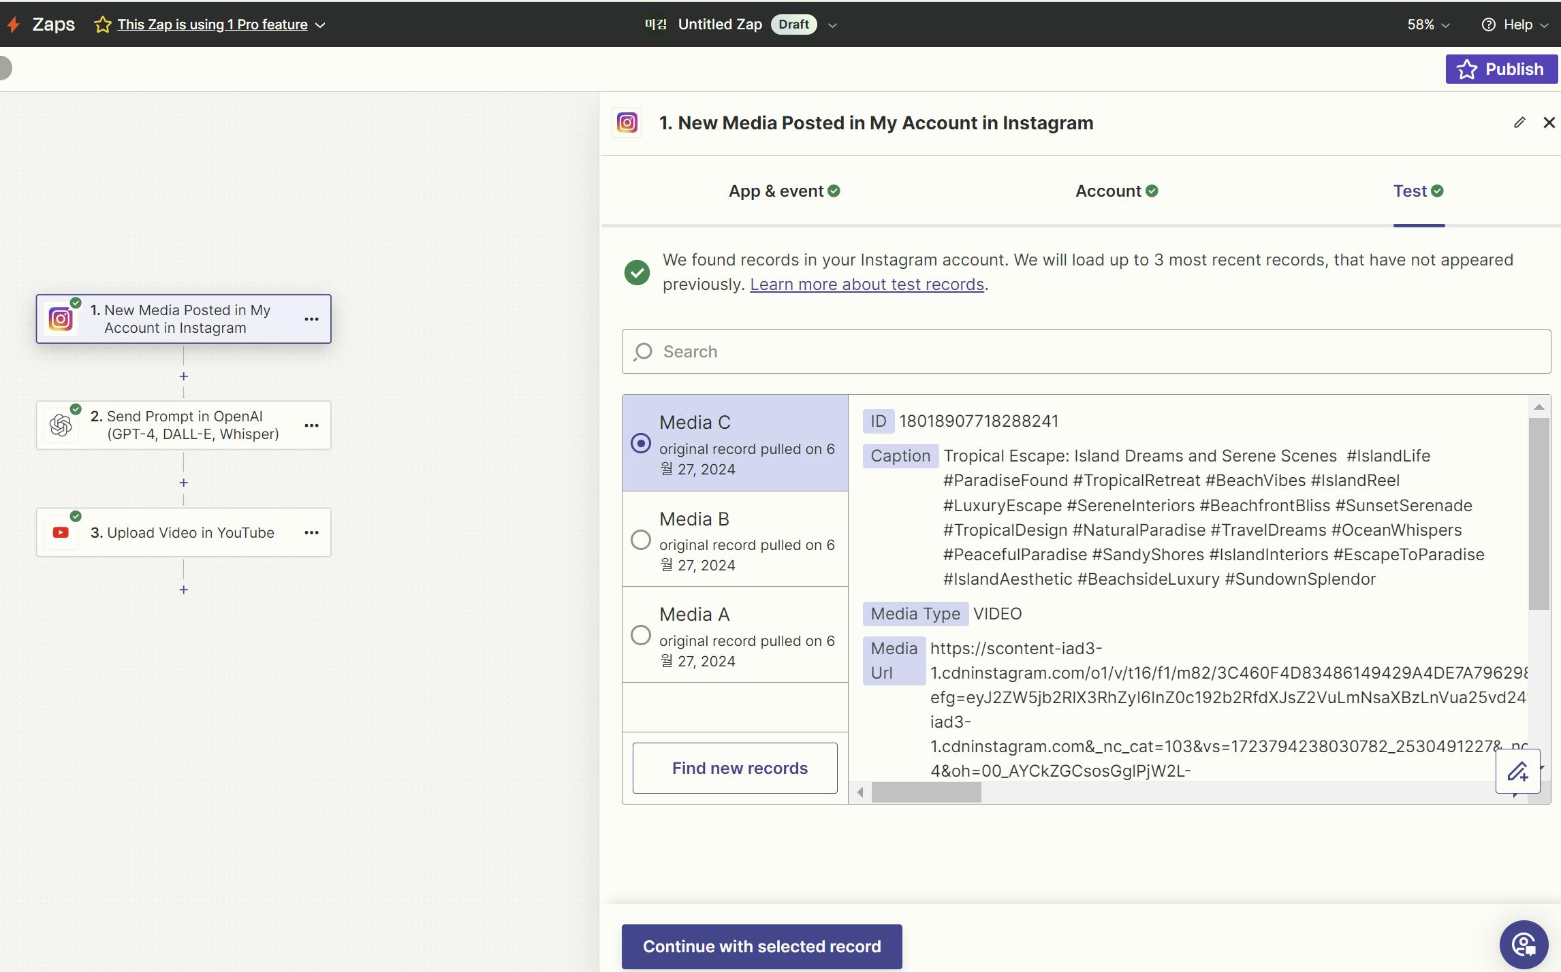The height and width of the screenshot is (972, 1561).
Task: Switch to the Account tab
Action: (x=1116, y=191)
